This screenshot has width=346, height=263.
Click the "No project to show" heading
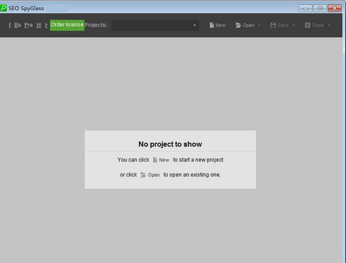[x=170, y=144]
